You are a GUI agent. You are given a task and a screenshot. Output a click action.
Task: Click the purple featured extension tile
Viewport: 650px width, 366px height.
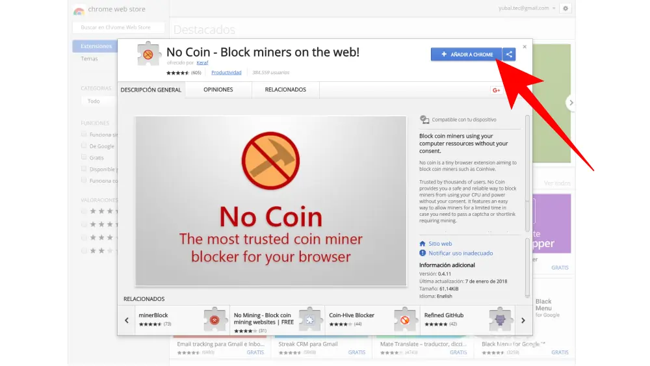tap(552, 224)
